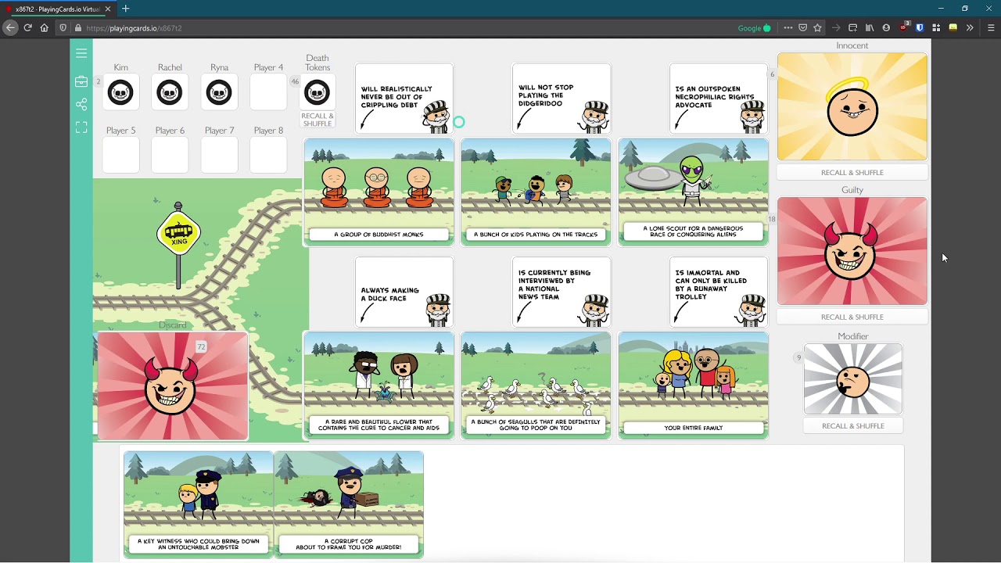Click the Guilty card on the discard pile
Screen dimensions: 1001x563
point(172,386)
